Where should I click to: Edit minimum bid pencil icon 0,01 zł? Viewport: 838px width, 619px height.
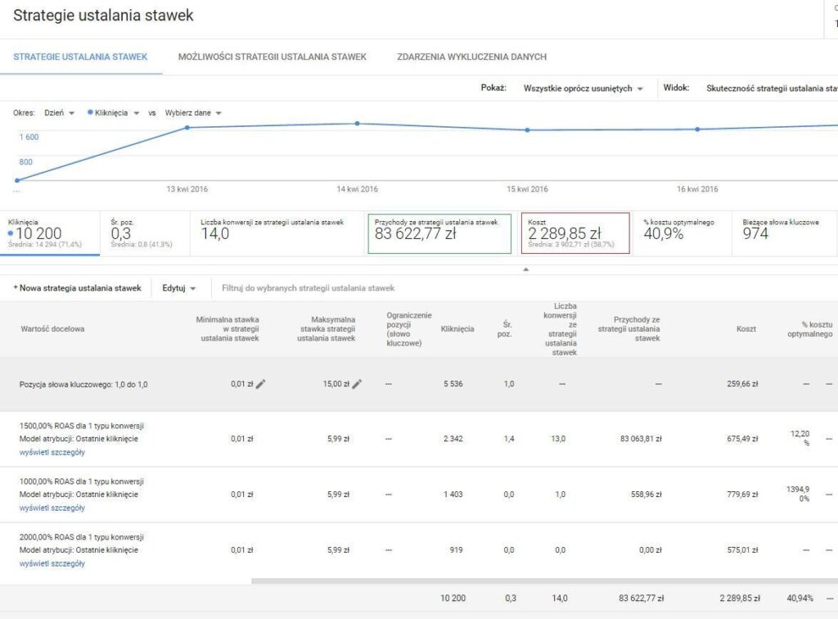[260, 384]
